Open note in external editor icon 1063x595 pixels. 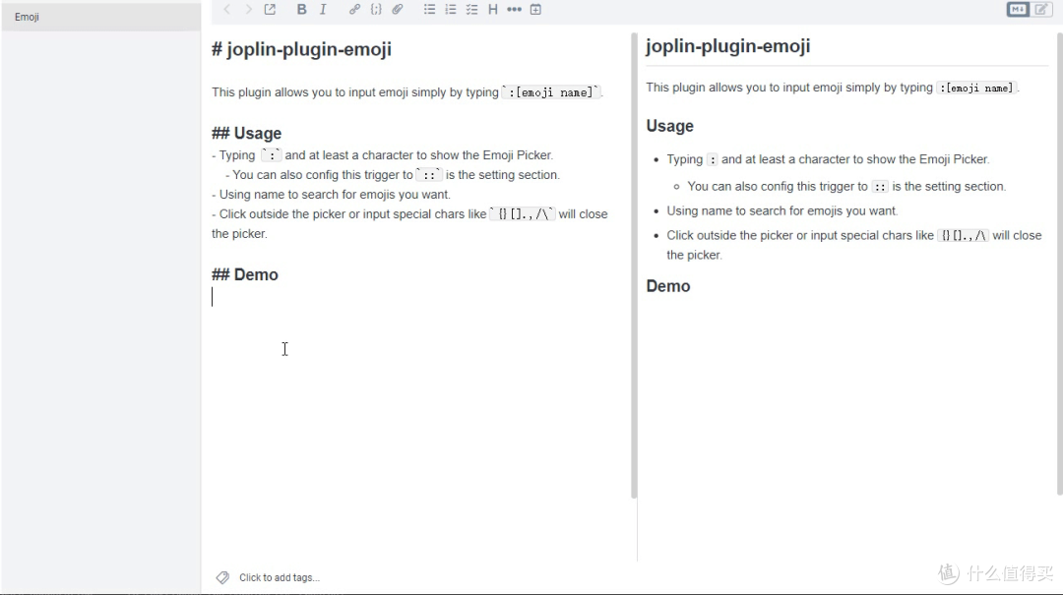[x=270, y=10]
